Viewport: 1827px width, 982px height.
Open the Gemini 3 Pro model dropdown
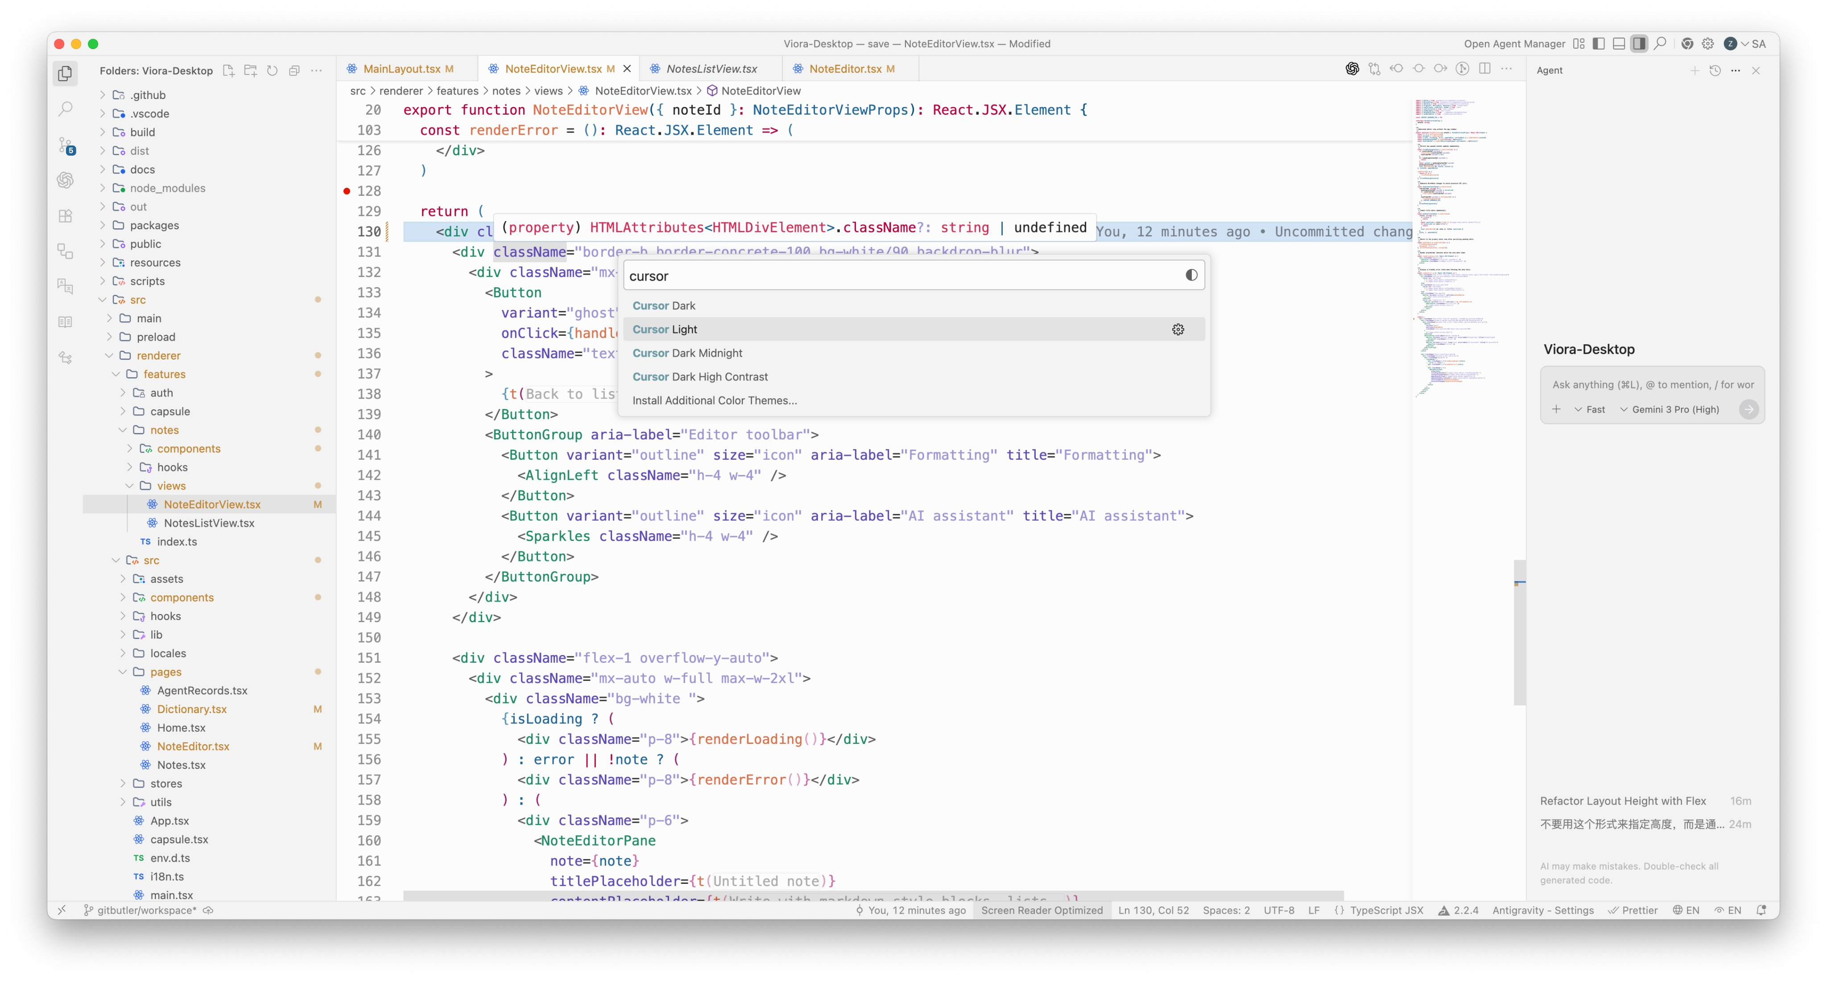point(1670,409)
